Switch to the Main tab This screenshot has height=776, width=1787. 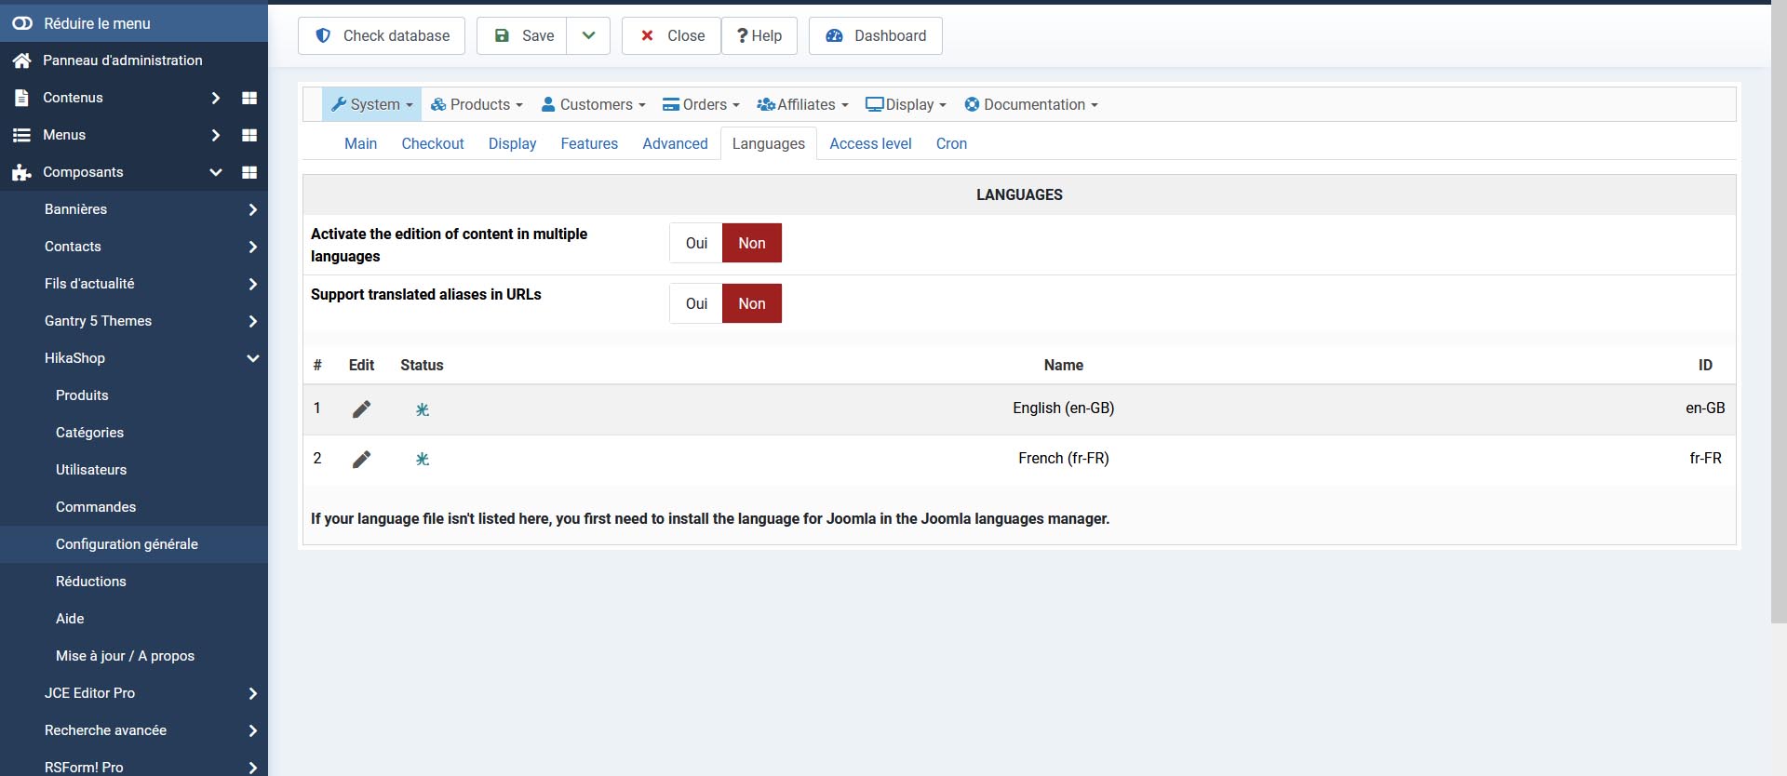point(360,143)
